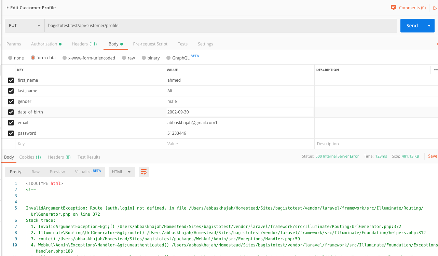
Task: Uncheck the email row checkbox
Action: [x=11, y=123]
